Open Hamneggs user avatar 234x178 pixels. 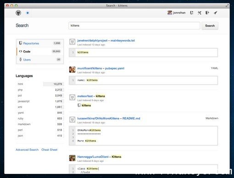(x=72, y=158)
